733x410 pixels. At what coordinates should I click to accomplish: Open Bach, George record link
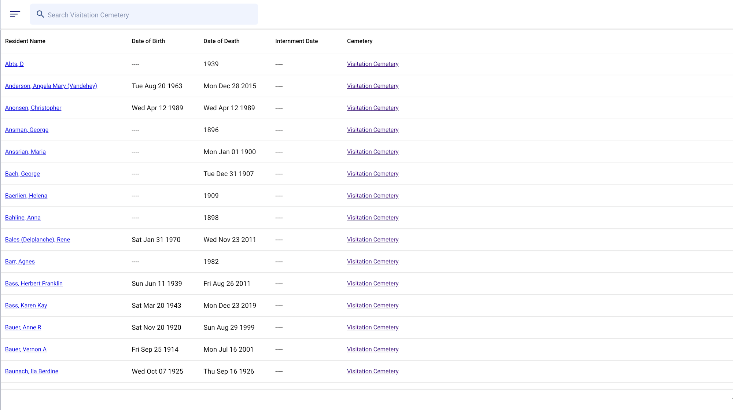click(22, 174)
